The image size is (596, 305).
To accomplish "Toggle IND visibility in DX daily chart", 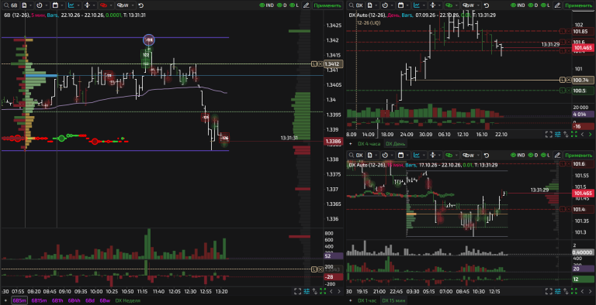I will pyautogui.click(x=518, y=5).
